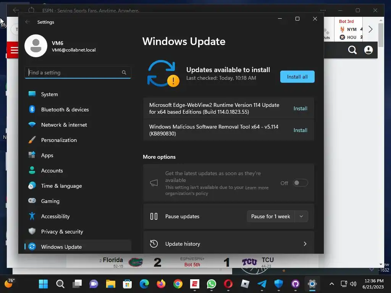This screenshot has height=293, width=391.
Task: Click the NYM vs HOU score card
Action: pyautogui.click(x=348, y=29)
